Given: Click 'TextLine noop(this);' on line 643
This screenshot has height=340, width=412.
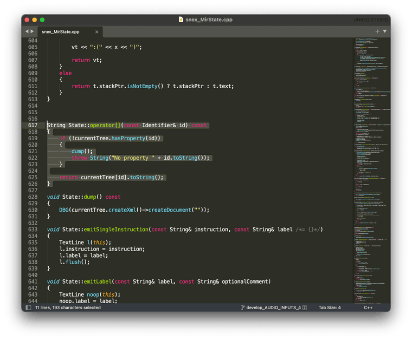Looking at the screenshot, I should click(x=90, y=295).
